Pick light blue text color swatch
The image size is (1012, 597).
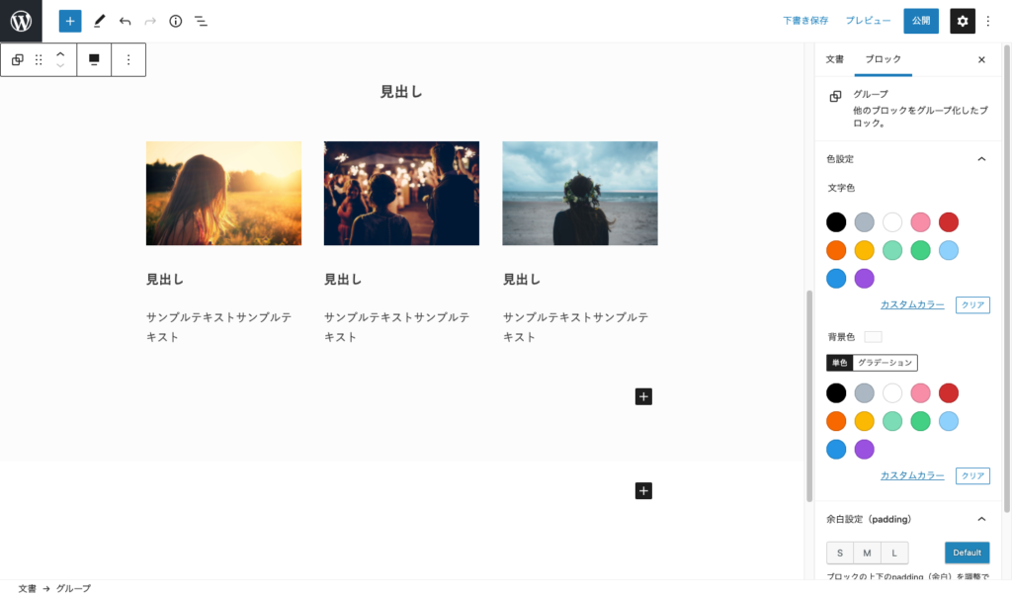[948, 250]
